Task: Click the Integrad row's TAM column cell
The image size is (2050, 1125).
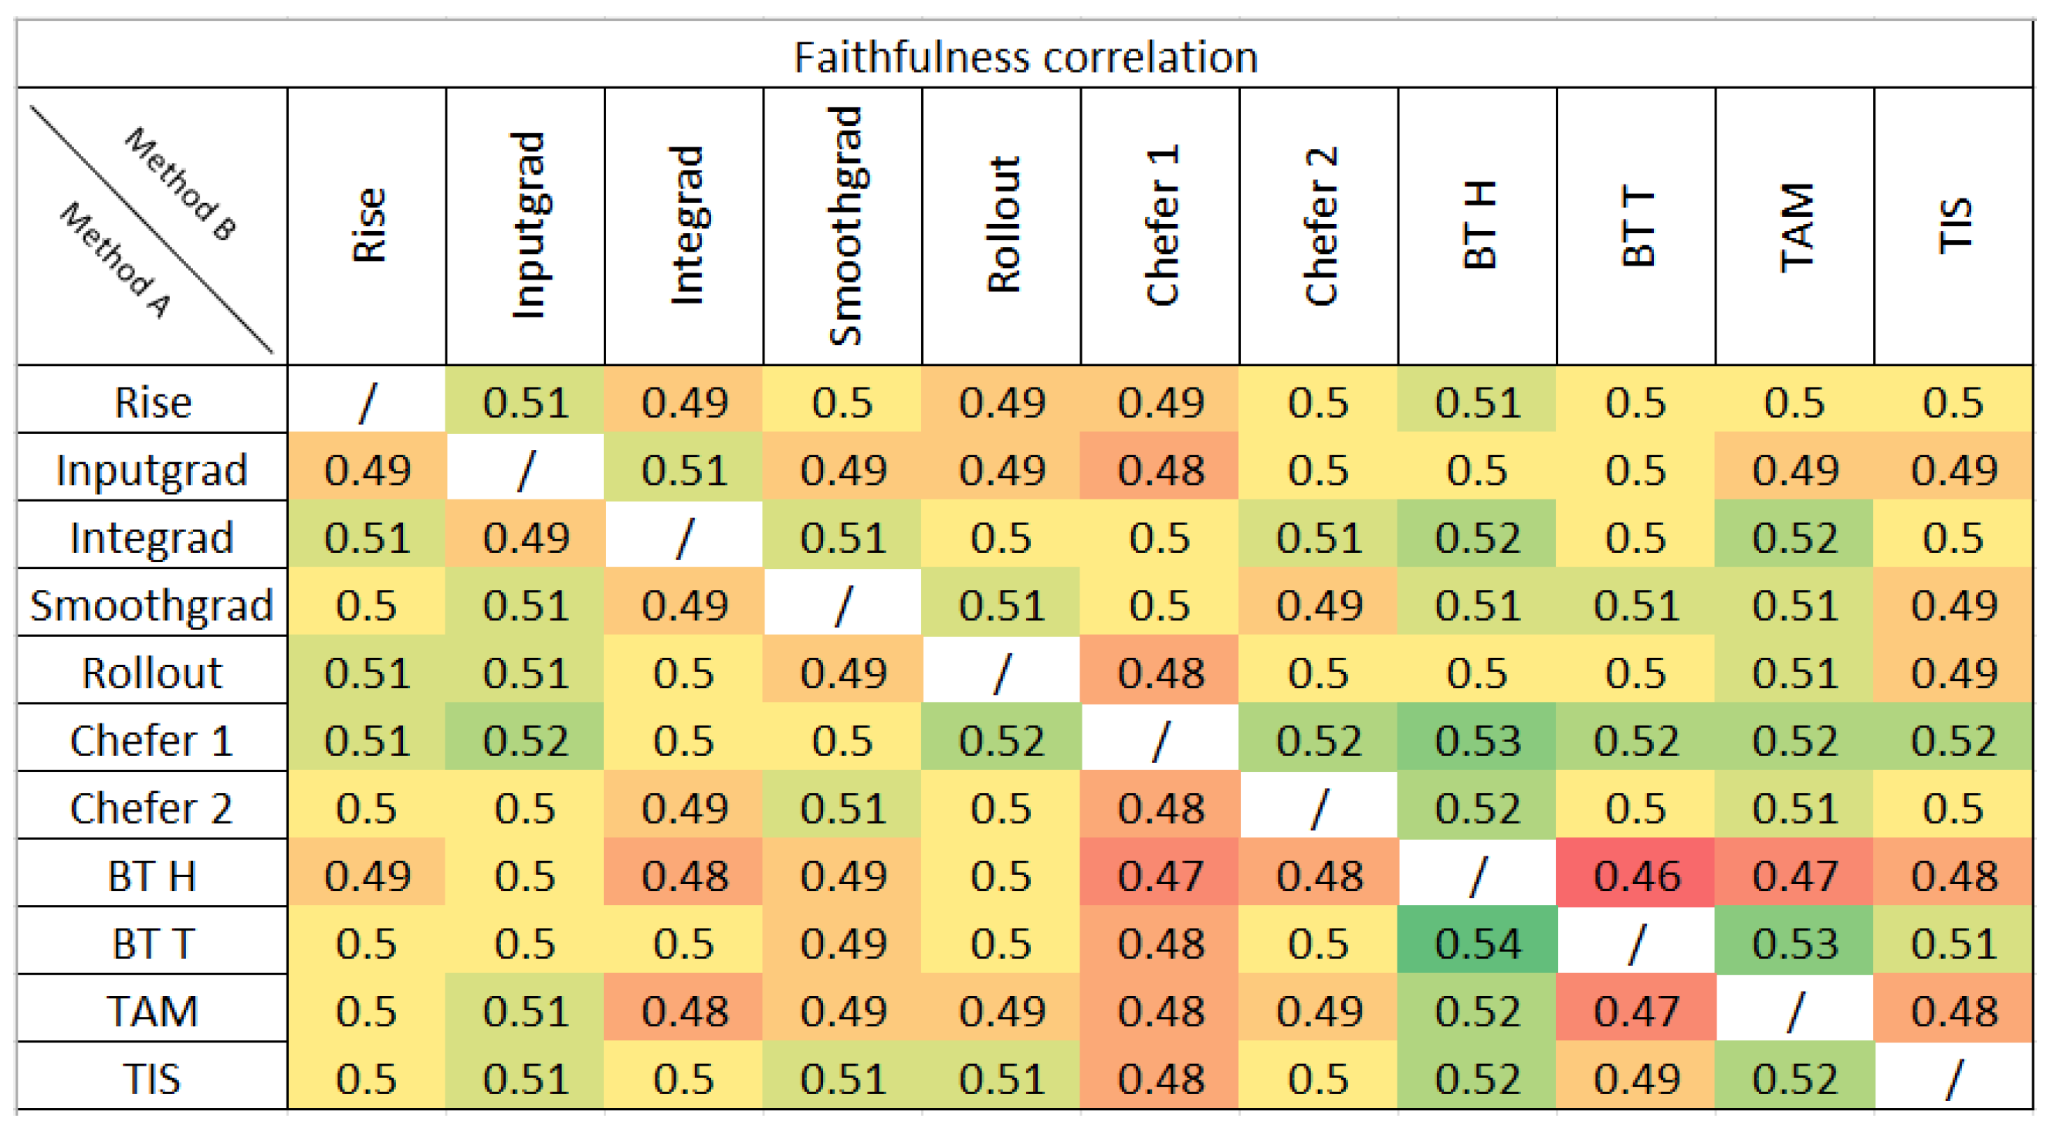Action: coord(1795,538)
